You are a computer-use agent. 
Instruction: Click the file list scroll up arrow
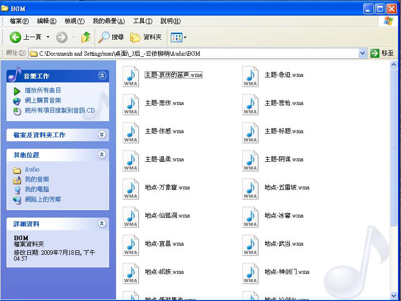394,64
